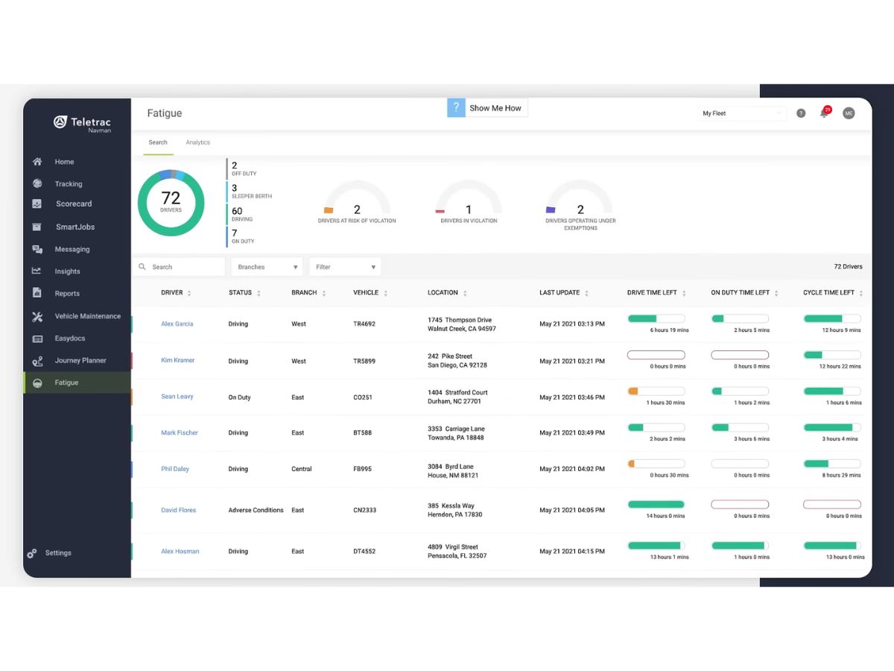Click Drivers at Risk of Violation gauge
Viewport: 894px width, 671px height.
pos(357,202)
